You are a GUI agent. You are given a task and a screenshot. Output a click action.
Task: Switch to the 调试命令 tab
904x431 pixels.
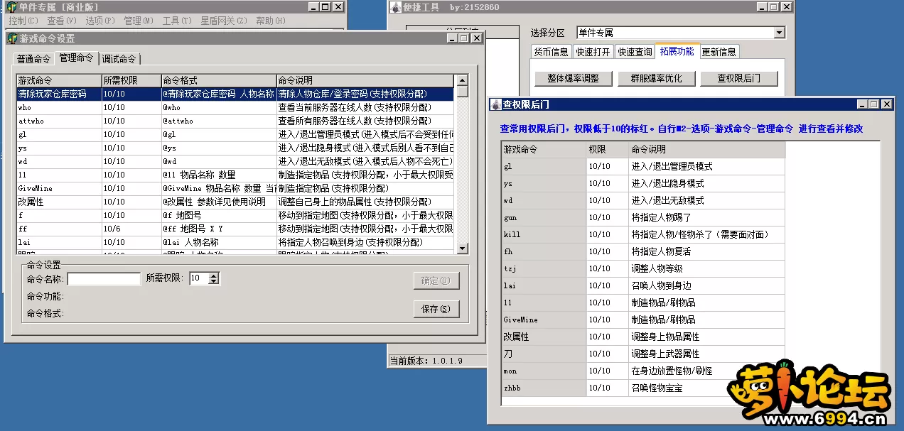pos(119,59)
